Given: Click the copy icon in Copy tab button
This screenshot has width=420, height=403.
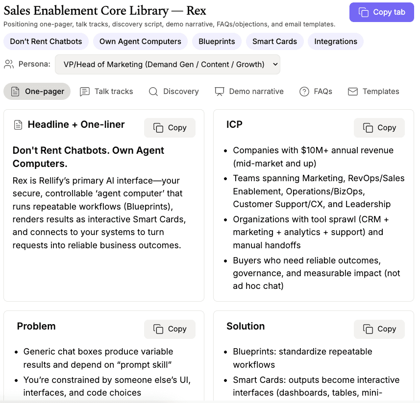Looking at the screenshot, I should point(364,12).
